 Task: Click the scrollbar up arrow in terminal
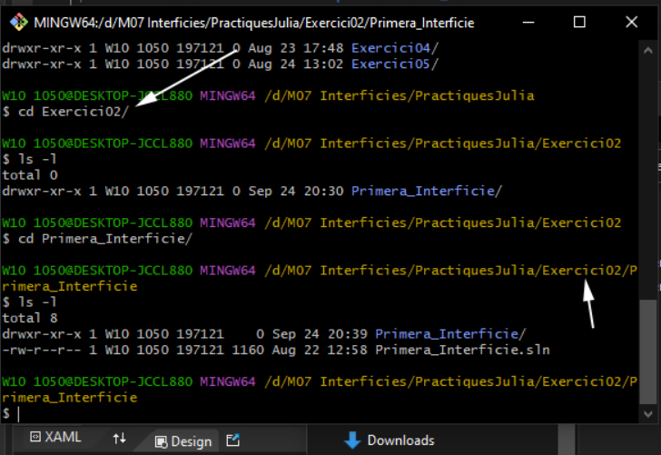(646, 50)
